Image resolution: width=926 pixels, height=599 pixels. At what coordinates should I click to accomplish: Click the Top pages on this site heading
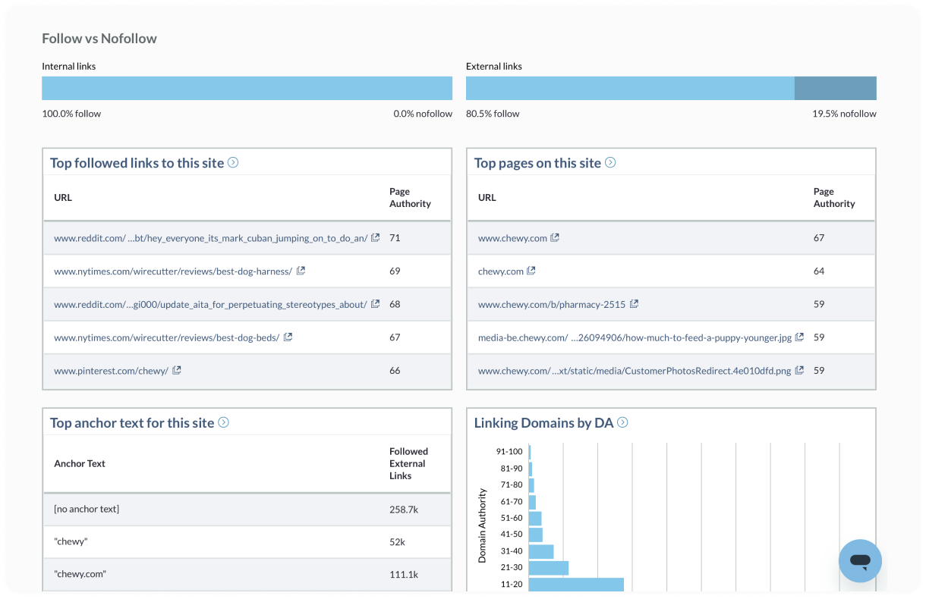537,163
